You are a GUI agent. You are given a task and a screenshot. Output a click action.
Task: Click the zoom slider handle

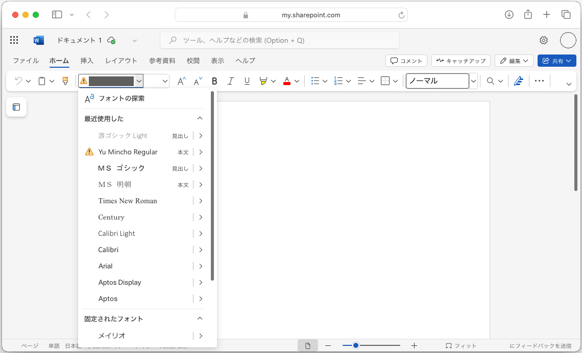click(356, 345)
